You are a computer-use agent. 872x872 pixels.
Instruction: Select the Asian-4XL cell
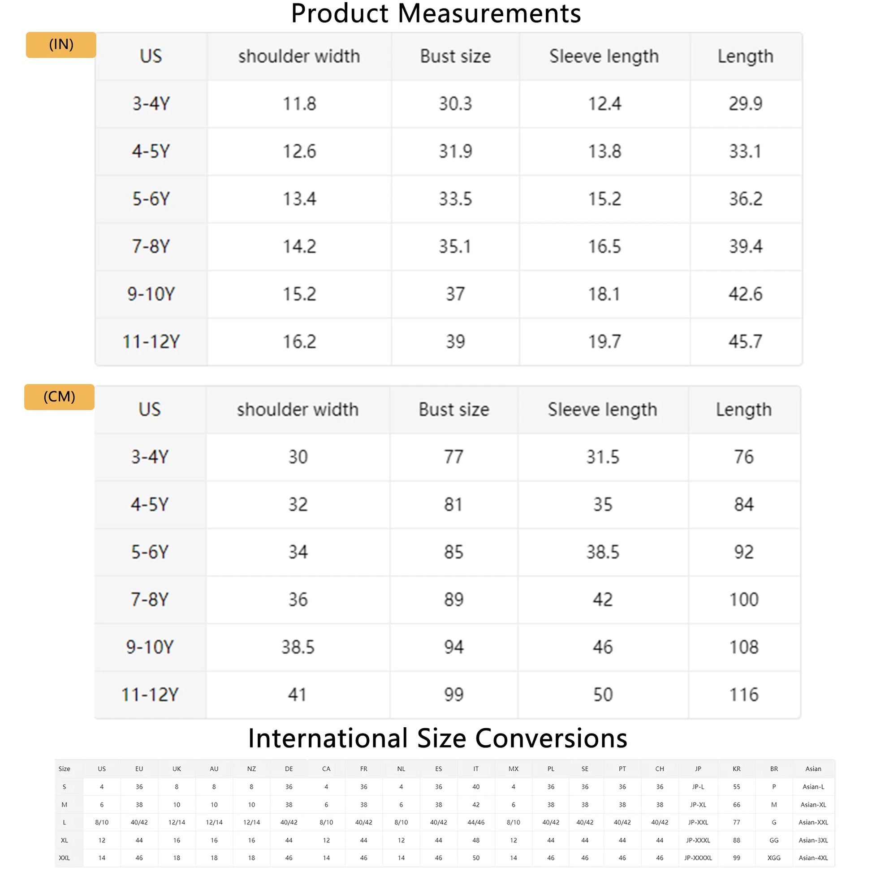pyautogui.click(x=813, y=858)
